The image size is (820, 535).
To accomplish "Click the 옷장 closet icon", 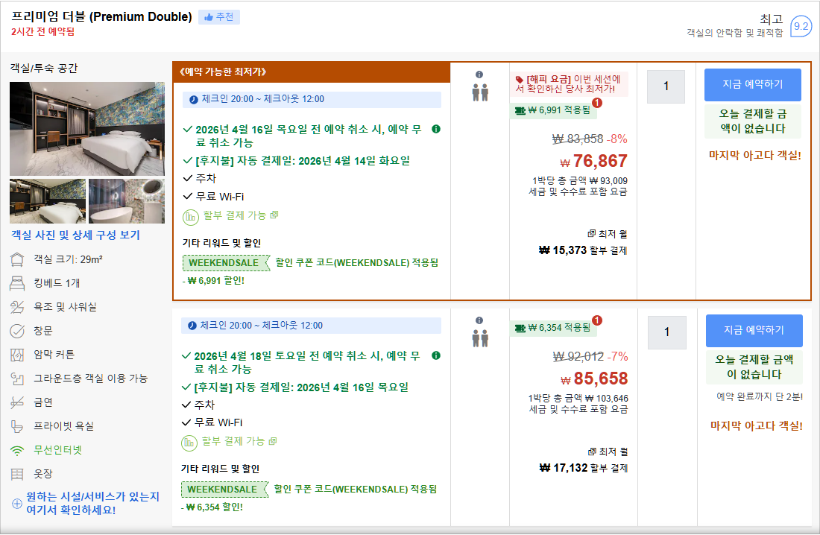I will click(17, 474).
